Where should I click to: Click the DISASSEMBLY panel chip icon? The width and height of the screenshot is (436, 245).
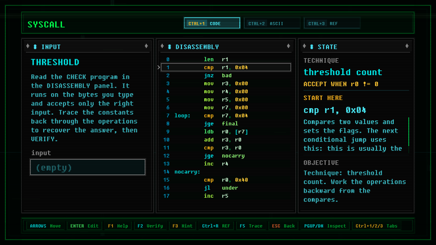[x=170, y=47]
